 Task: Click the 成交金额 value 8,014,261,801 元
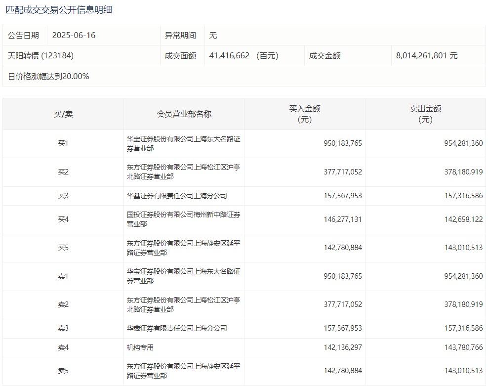point(426,56)
